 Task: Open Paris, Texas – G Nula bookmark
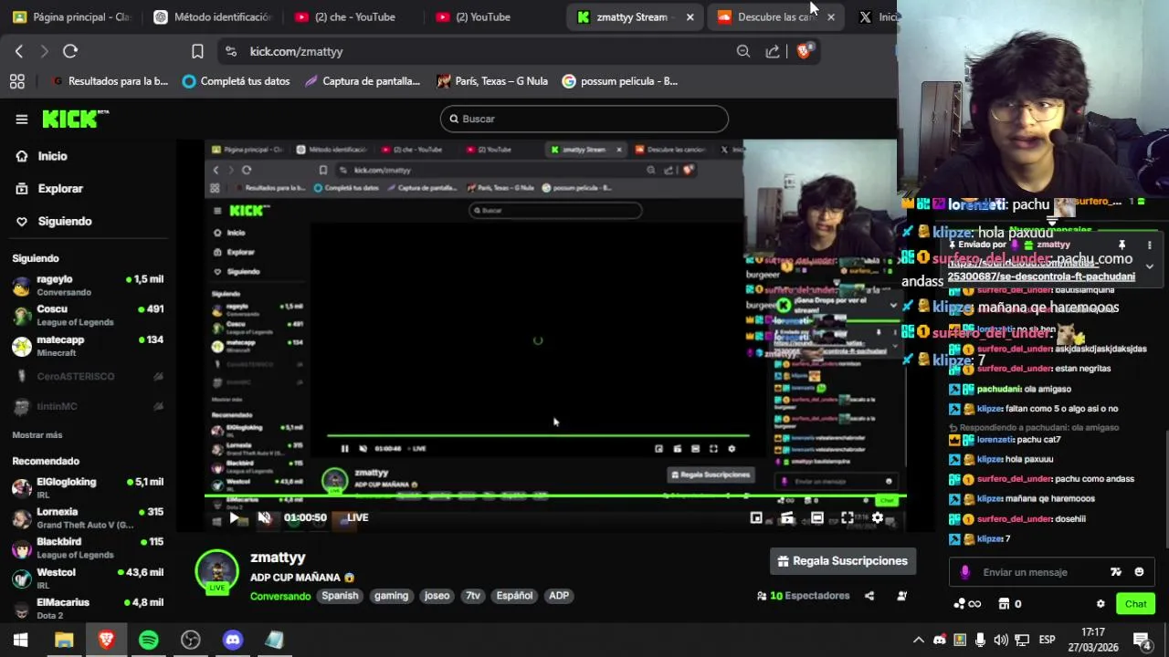(x=492, y=81)
